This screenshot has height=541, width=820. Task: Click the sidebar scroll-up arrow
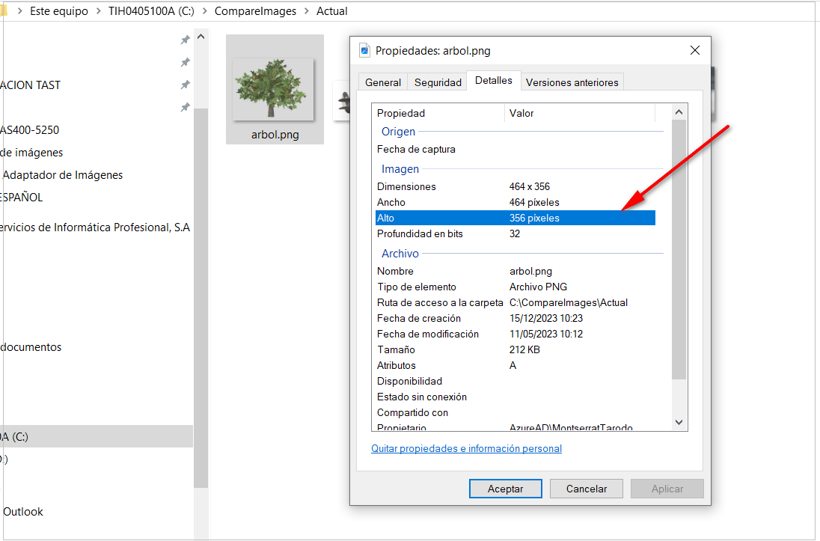(201, 37)
